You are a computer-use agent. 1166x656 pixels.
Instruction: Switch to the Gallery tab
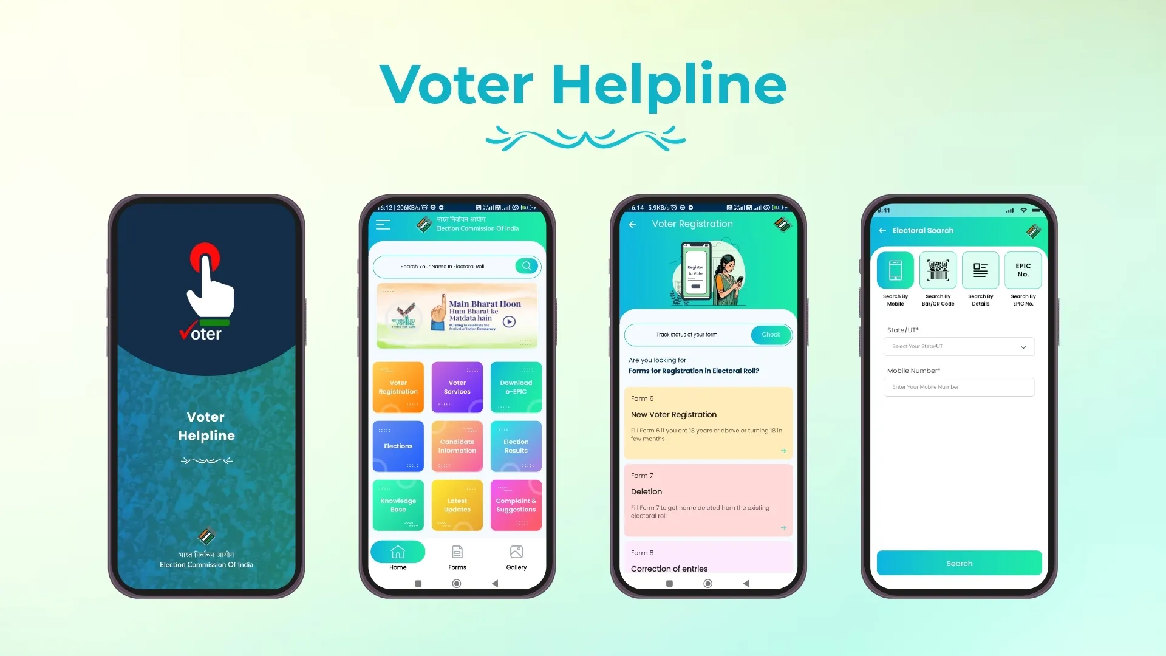pos(516,556)
